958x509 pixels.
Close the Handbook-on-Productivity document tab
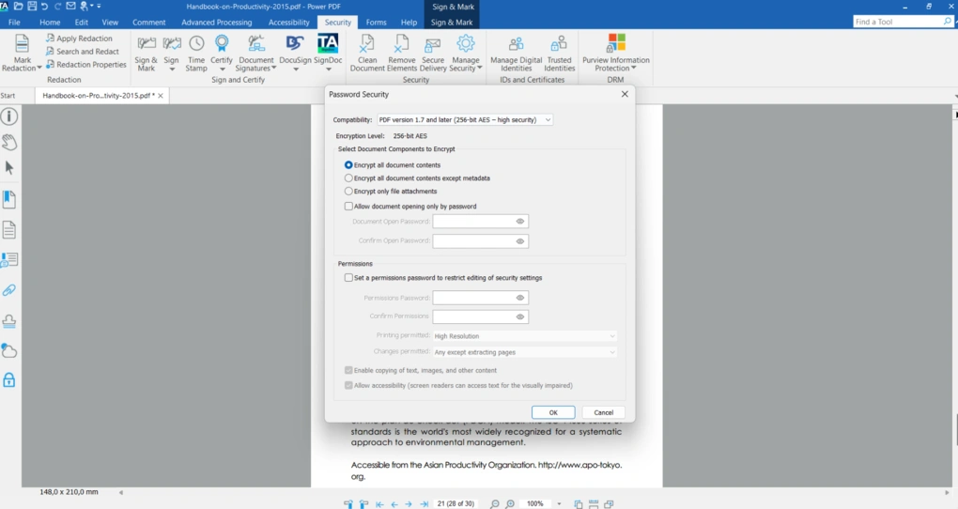[160, 96]
